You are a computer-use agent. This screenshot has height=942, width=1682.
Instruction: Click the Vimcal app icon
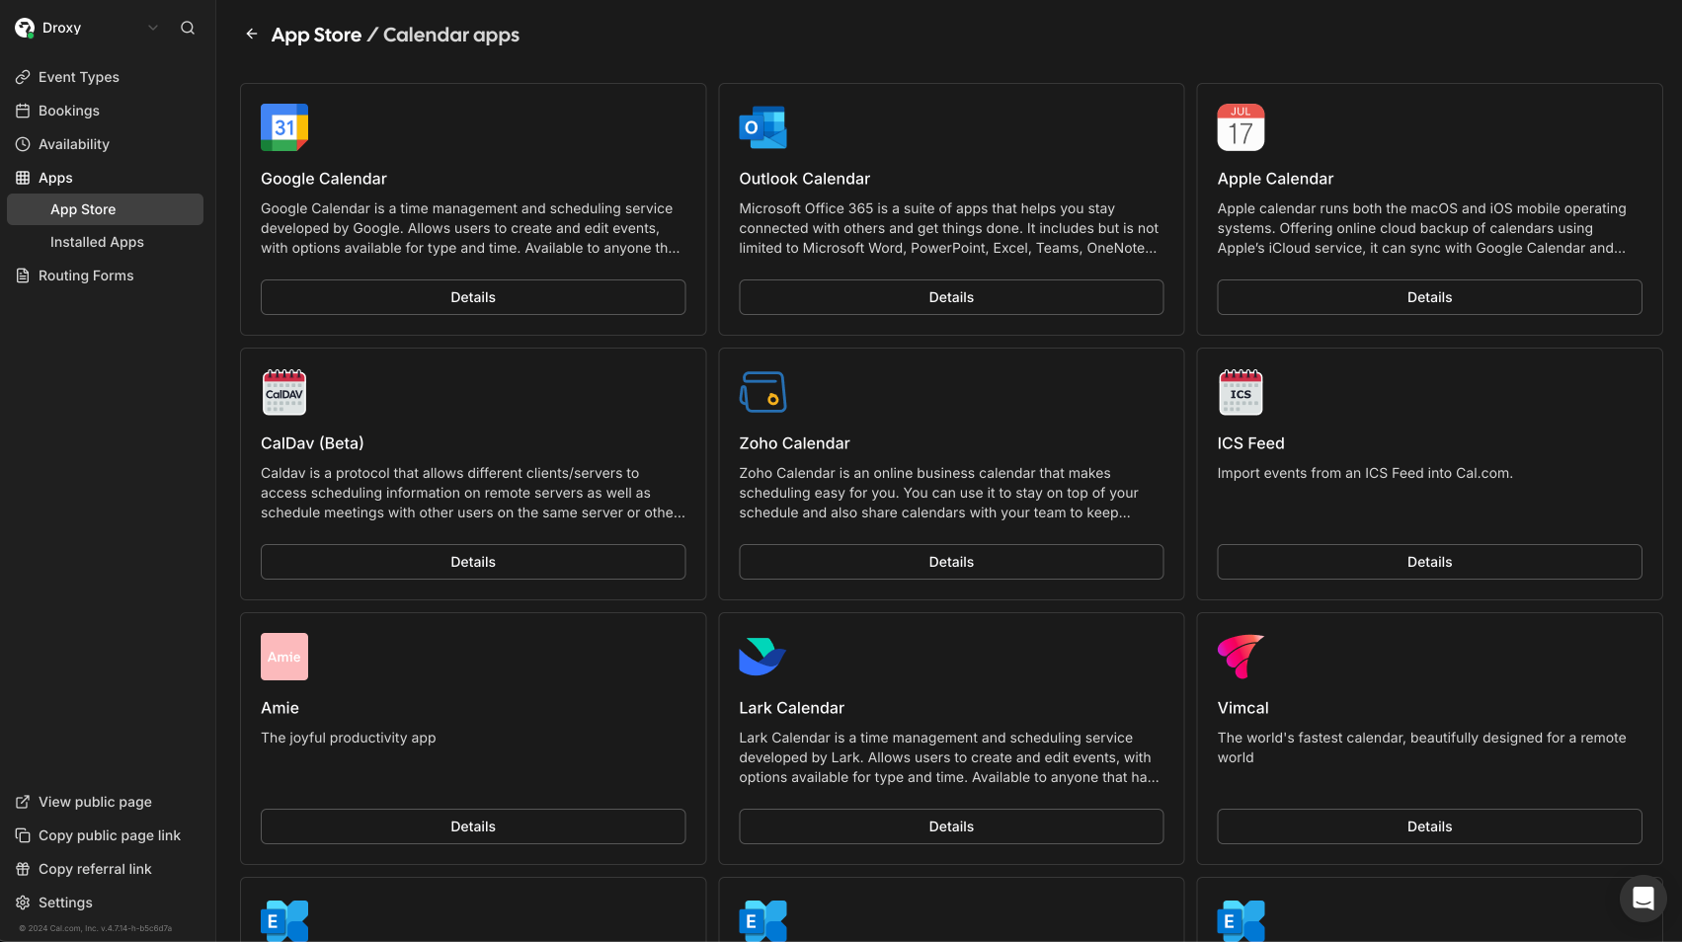coord(1240,656)
